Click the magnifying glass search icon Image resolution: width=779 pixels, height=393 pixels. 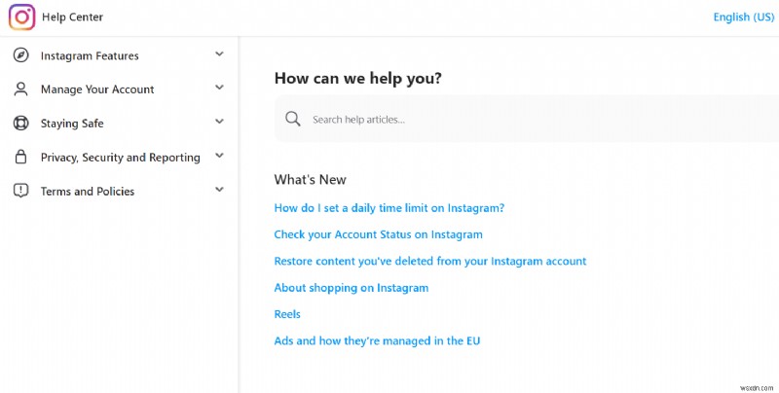(x=293, y=119)
